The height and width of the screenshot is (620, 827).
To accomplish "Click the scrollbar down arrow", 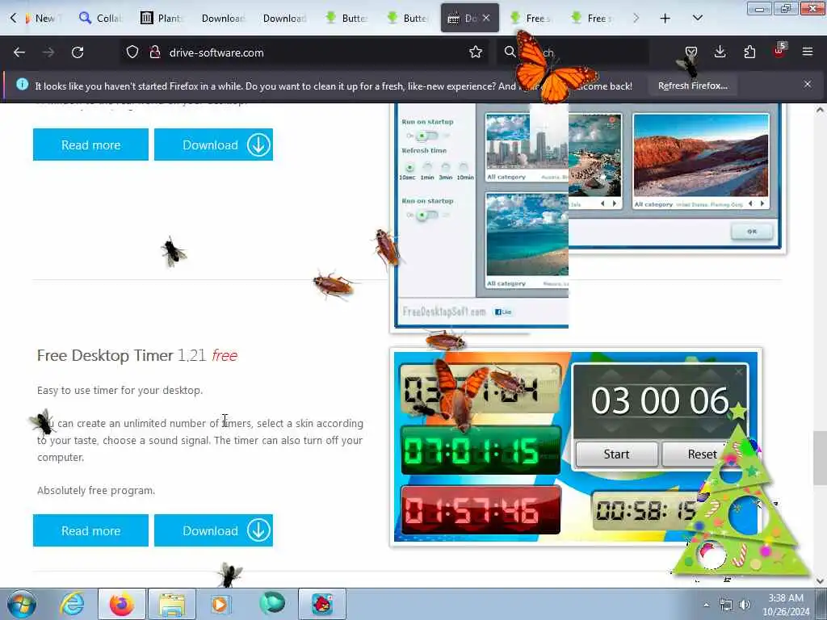I will 820,580.
